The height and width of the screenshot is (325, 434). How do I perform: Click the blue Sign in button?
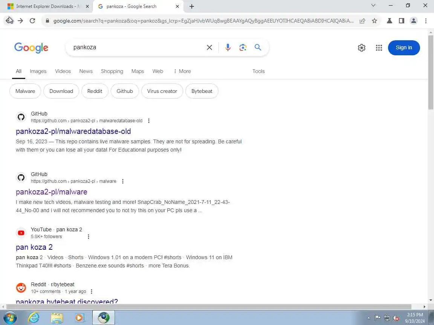click(x=404, y=48)
